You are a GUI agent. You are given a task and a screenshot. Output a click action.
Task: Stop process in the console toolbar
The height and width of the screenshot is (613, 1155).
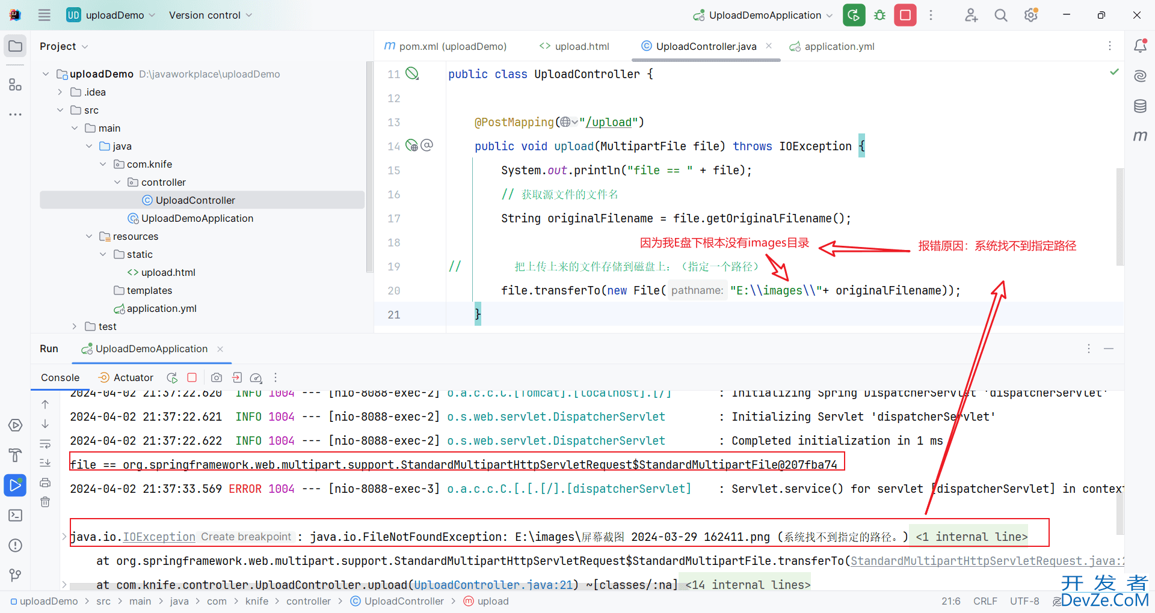click(192, 377)
